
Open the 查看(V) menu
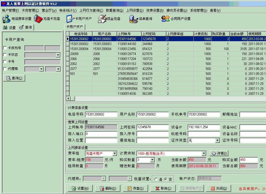click(215, 11)
